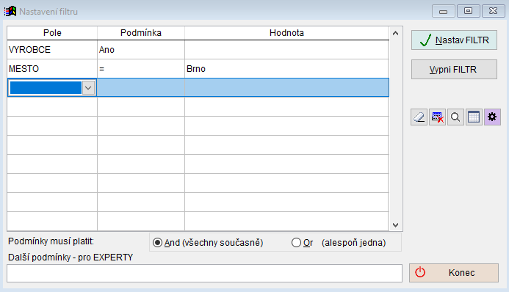Click the Konec button

(x=454, y=273)
